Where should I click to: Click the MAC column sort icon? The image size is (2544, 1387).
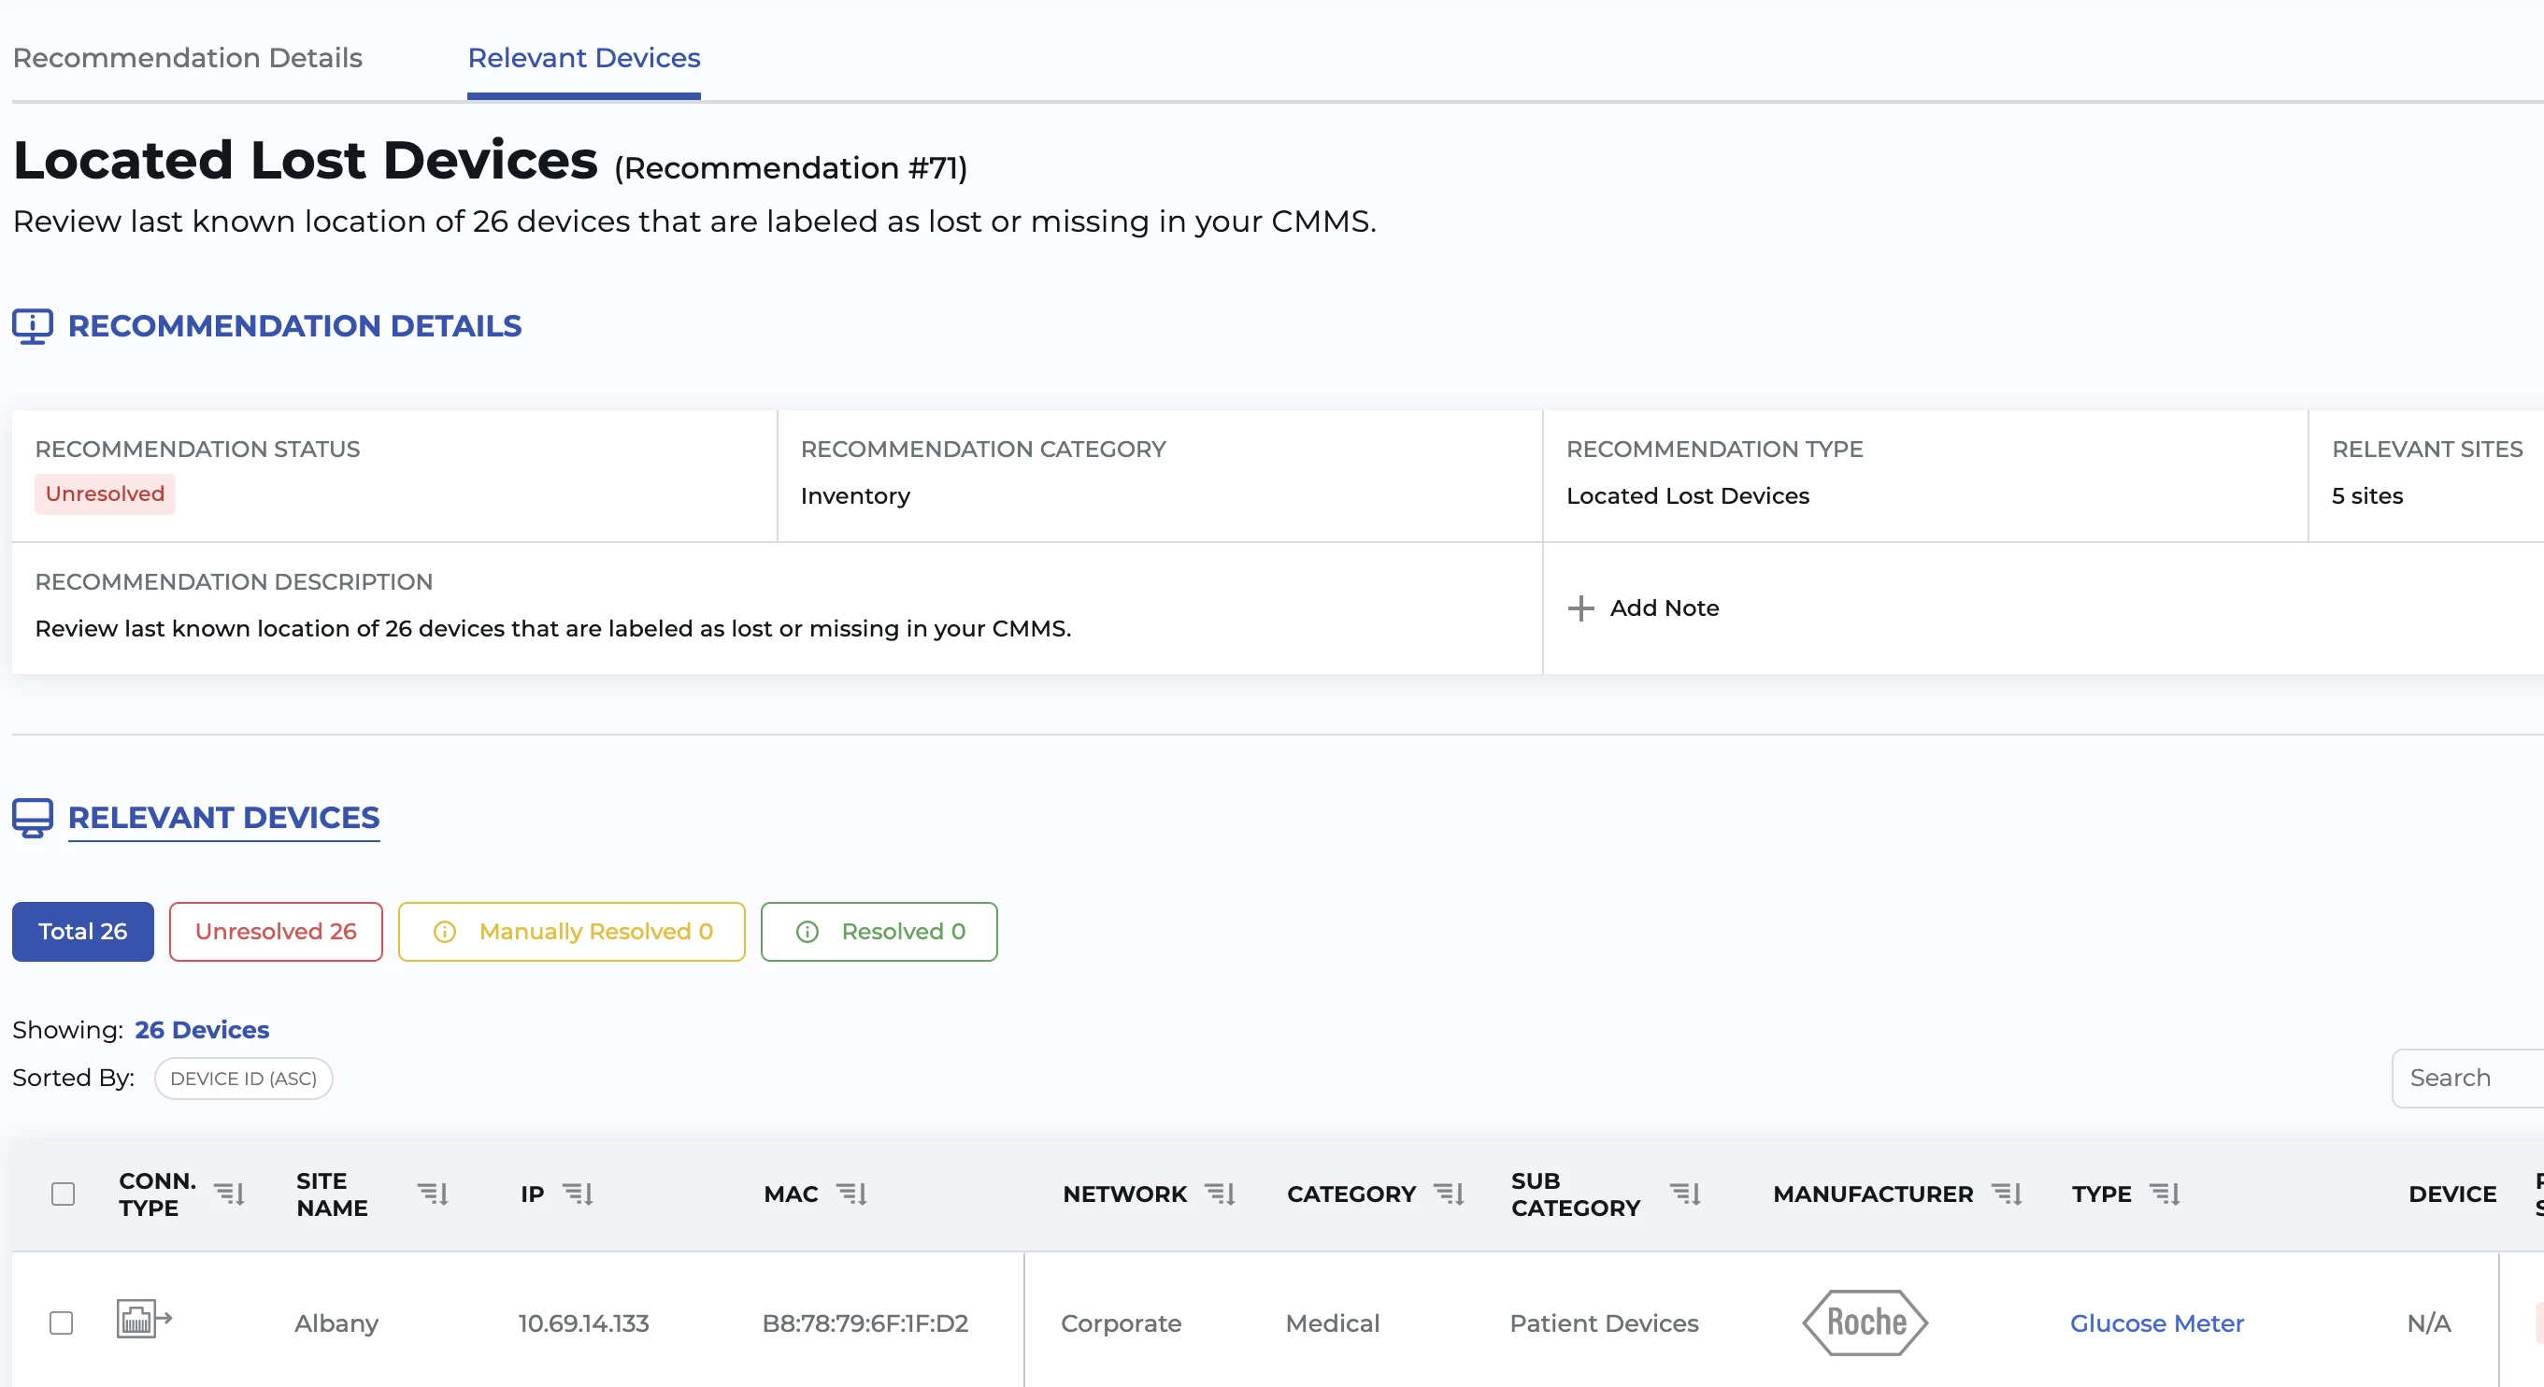click(851, 1194)
